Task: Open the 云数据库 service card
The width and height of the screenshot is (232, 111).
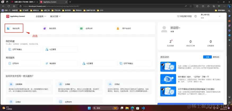Action: pyautogui.click(x=29, y=87)
